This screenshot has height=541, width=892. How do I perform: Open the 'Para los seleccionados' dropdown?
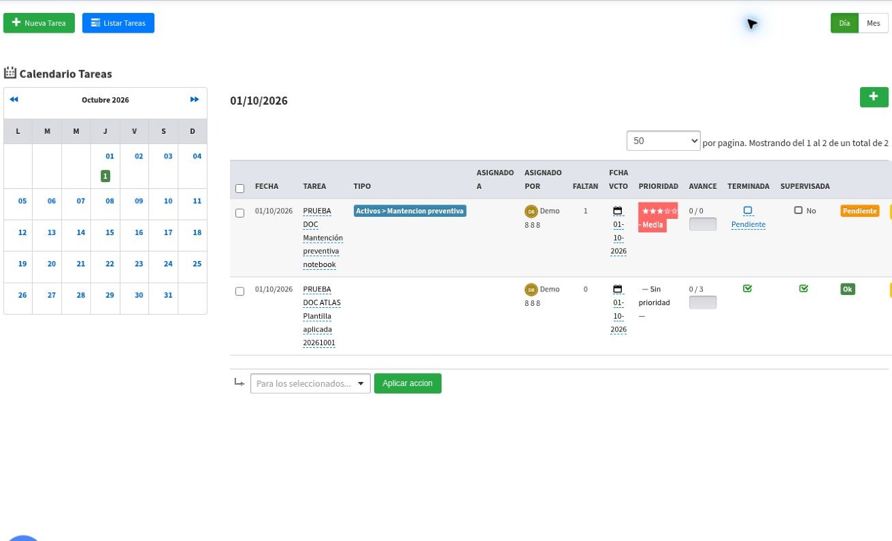pyautogui.click(x=310, y=383)
